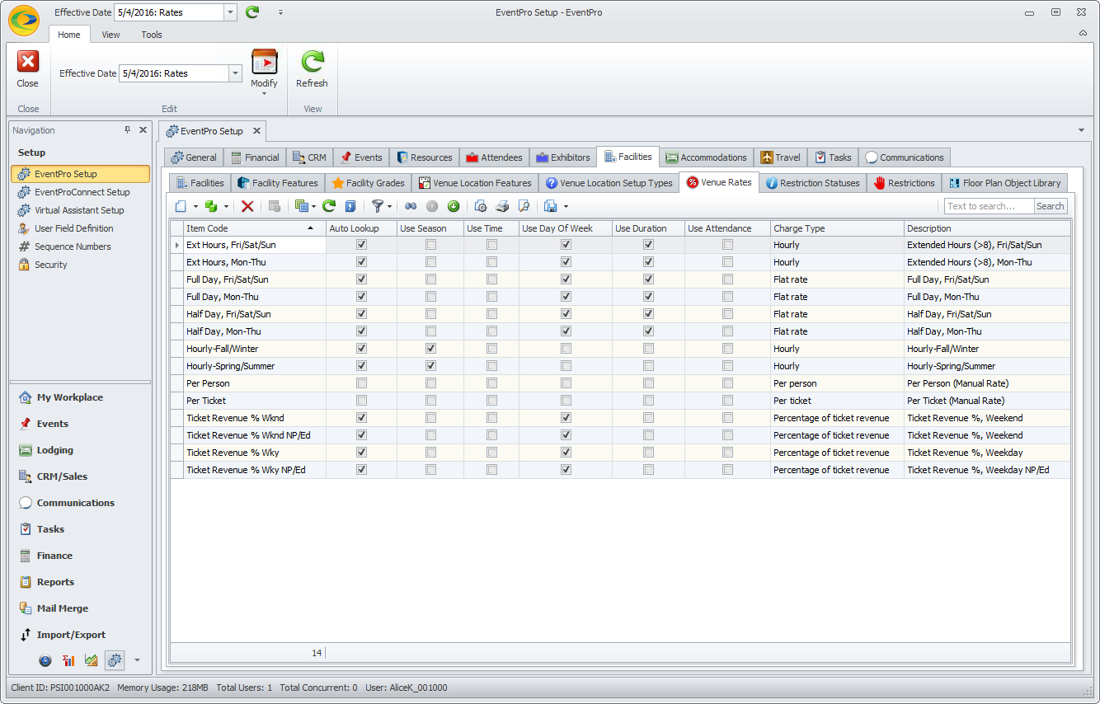Open the View ribbon tab
The width and height of the screenshot is (1100, 704).
(x=110, y=35)
